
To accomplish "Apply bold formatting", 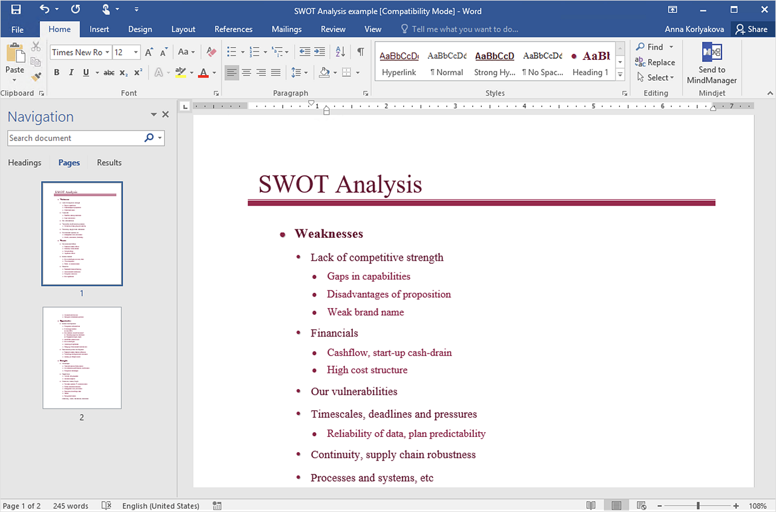I will click(x=56, y=72).
